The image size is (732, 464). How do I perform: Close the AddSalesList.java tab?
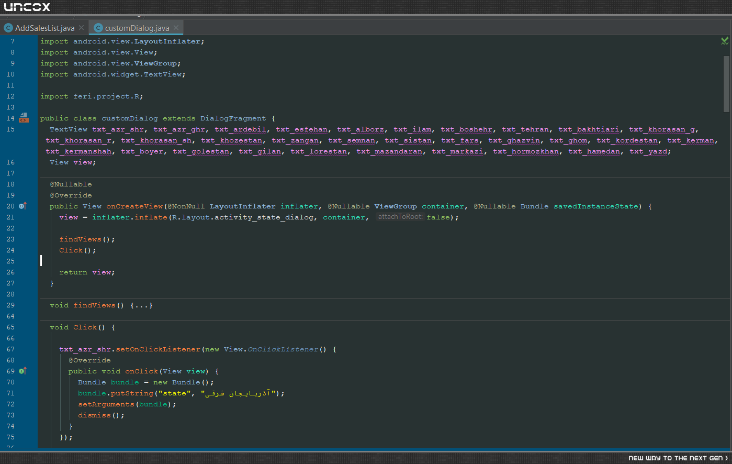pyautogui.click(x=81, y=28)
